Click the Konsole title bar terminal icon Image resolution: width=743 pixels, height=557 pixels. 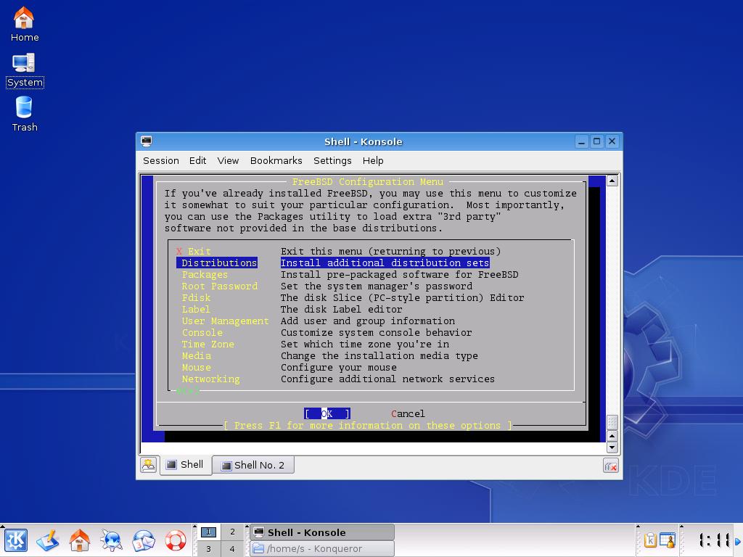click(147, 141)
